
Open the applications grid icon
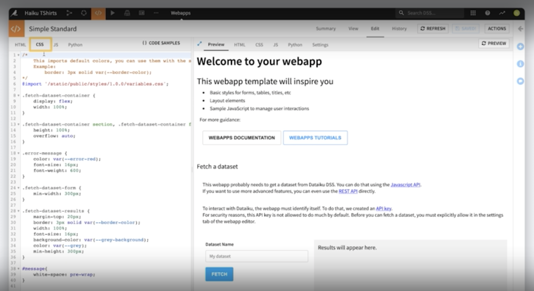[x=473, y=13]
